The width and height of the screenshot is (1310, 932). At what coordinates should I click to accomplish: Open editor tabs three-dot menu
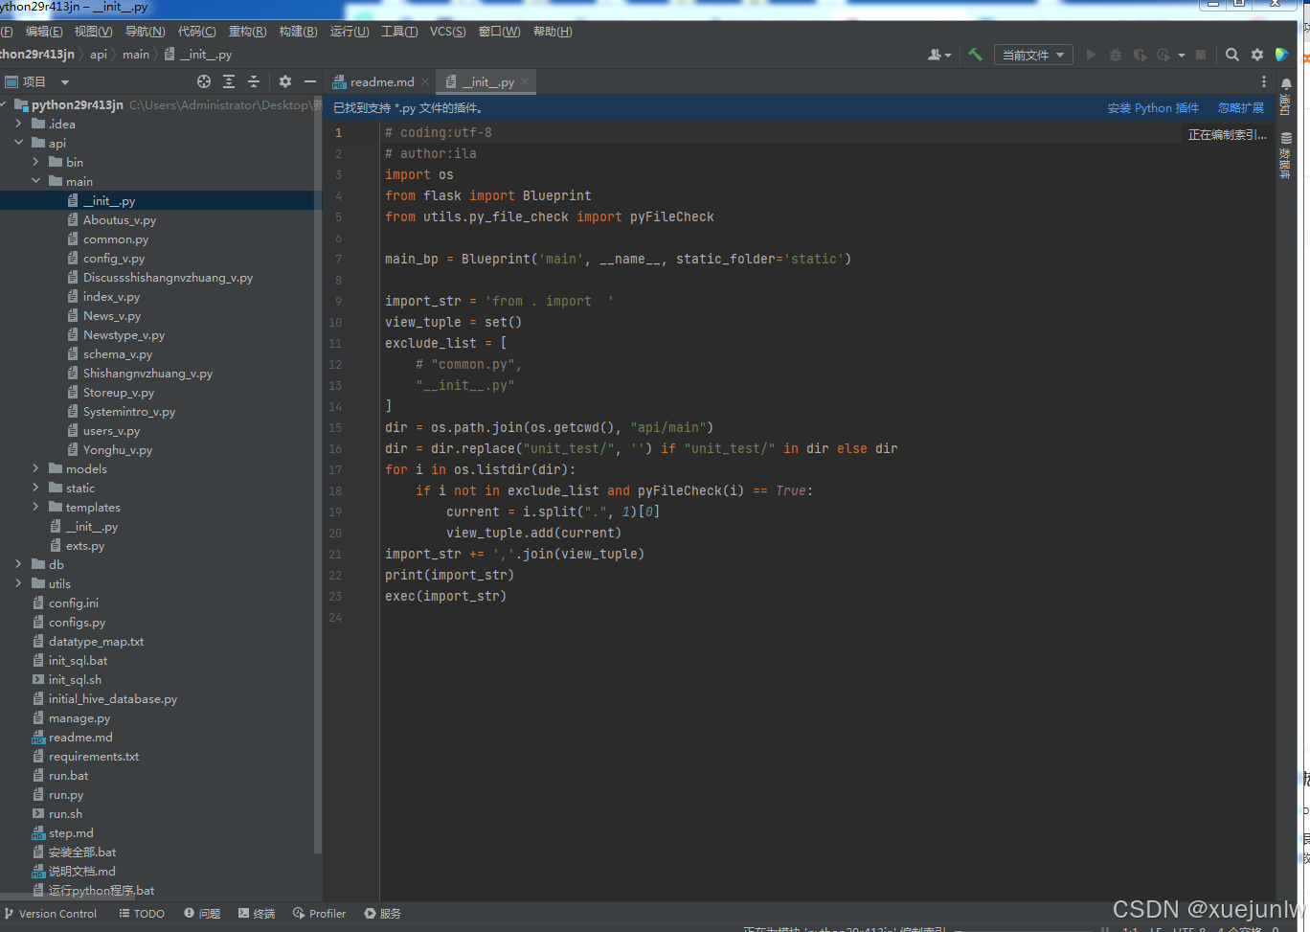1264,81
